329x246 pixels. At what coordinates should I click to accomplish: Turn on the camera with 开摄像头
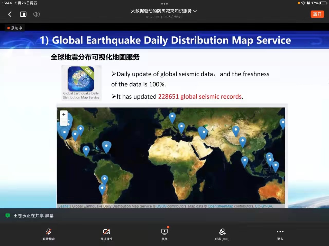click(x=106, y=234)
